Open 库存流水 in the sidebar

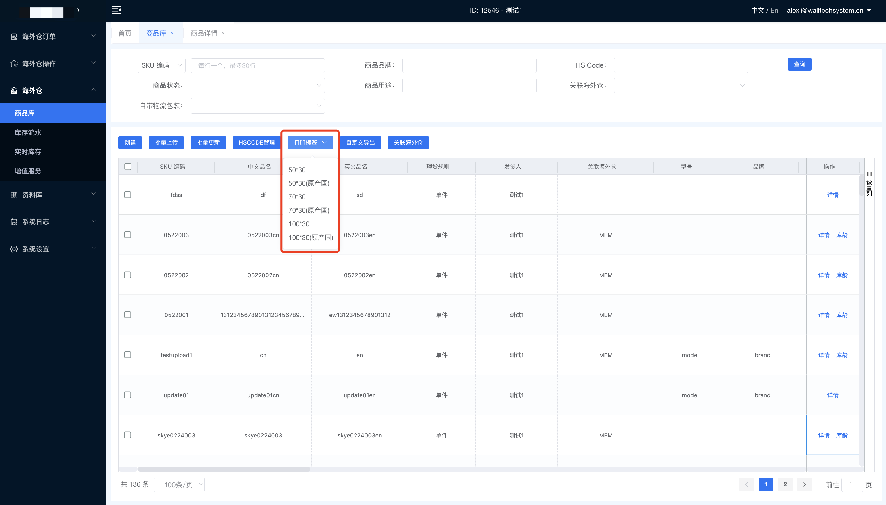53,132
